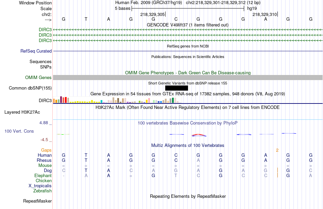
Task: Click the Human species label
Action: [45, 155]
